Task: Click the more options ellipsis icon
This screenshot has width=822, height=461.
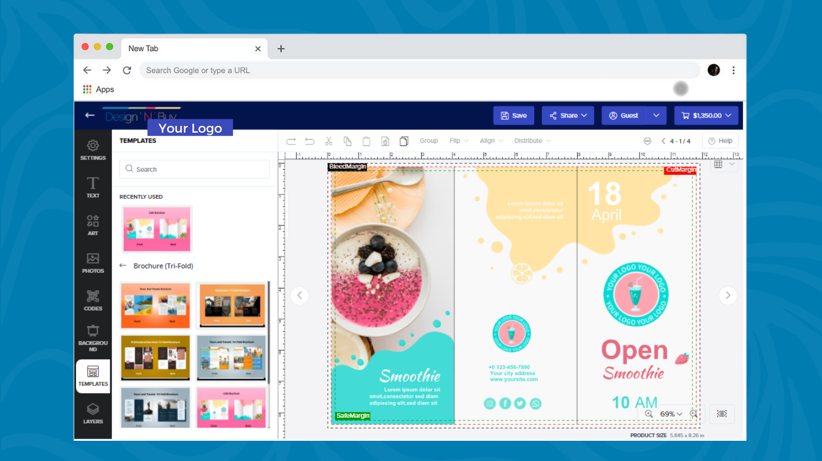Action: click(647, 141)
